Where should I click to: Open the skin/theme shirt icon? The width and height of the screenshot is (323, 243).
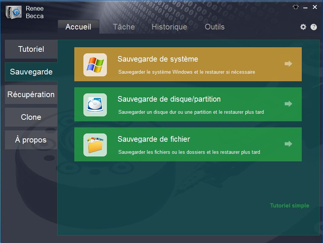point(296,7)
